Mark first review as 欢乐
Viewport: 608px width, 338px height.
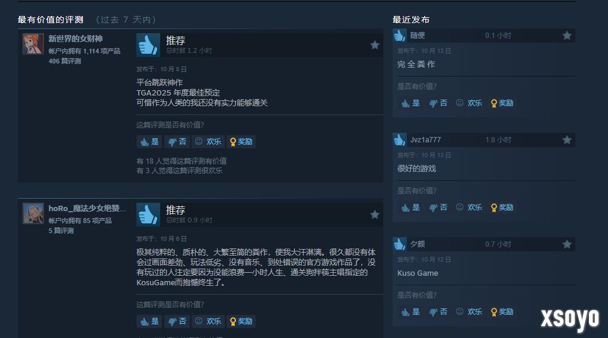208,142
